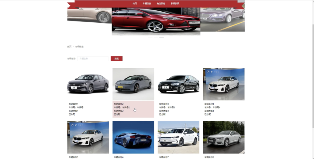The height and width of the screenshot is (159, 314).
Task: Open the 车辆名称8 white Audi image
Action: point(224,137)
